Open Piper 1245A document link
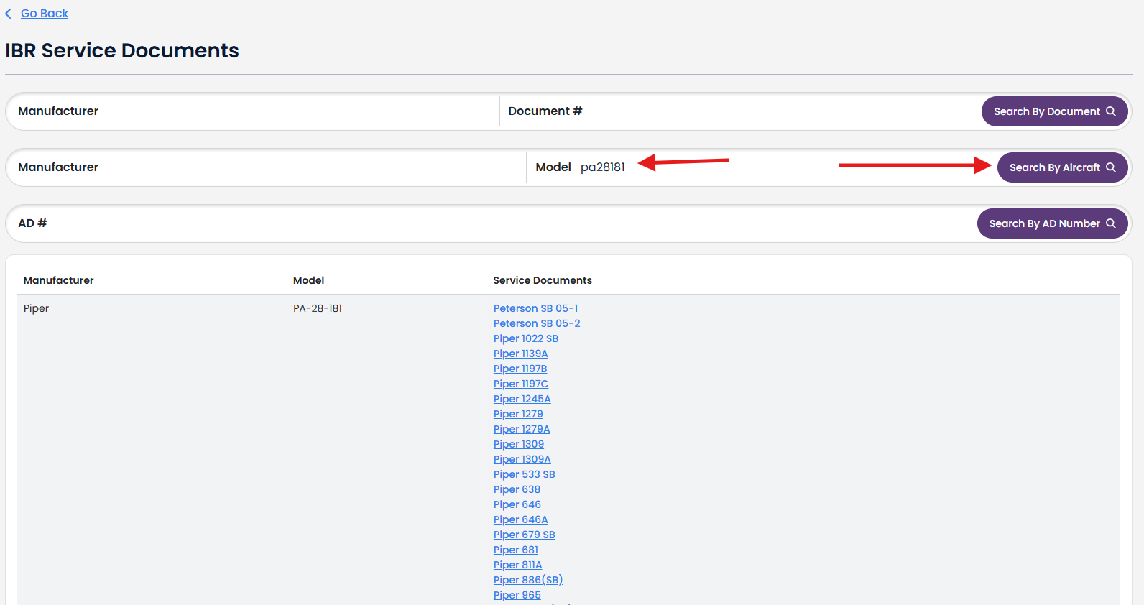Viewport: 1144px width, 605px height. pyautogui.click(x=522, y=399)
